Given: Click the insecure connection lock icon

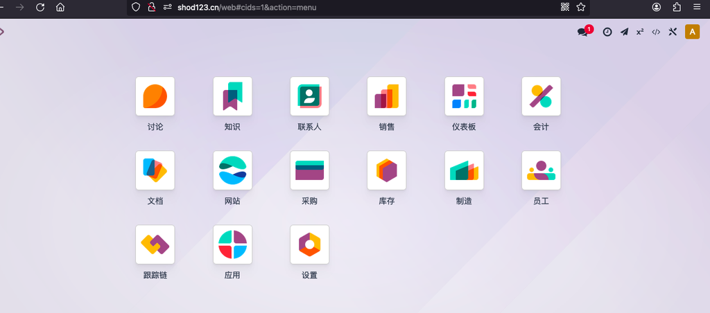Looking at the screenshot, I should [x=152, y=7].
